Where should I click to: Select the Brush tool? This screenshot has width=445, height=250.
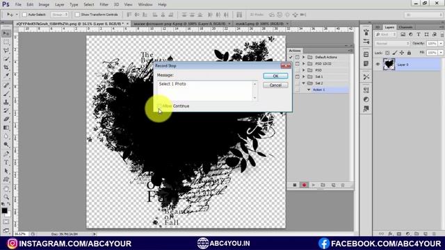6,94
